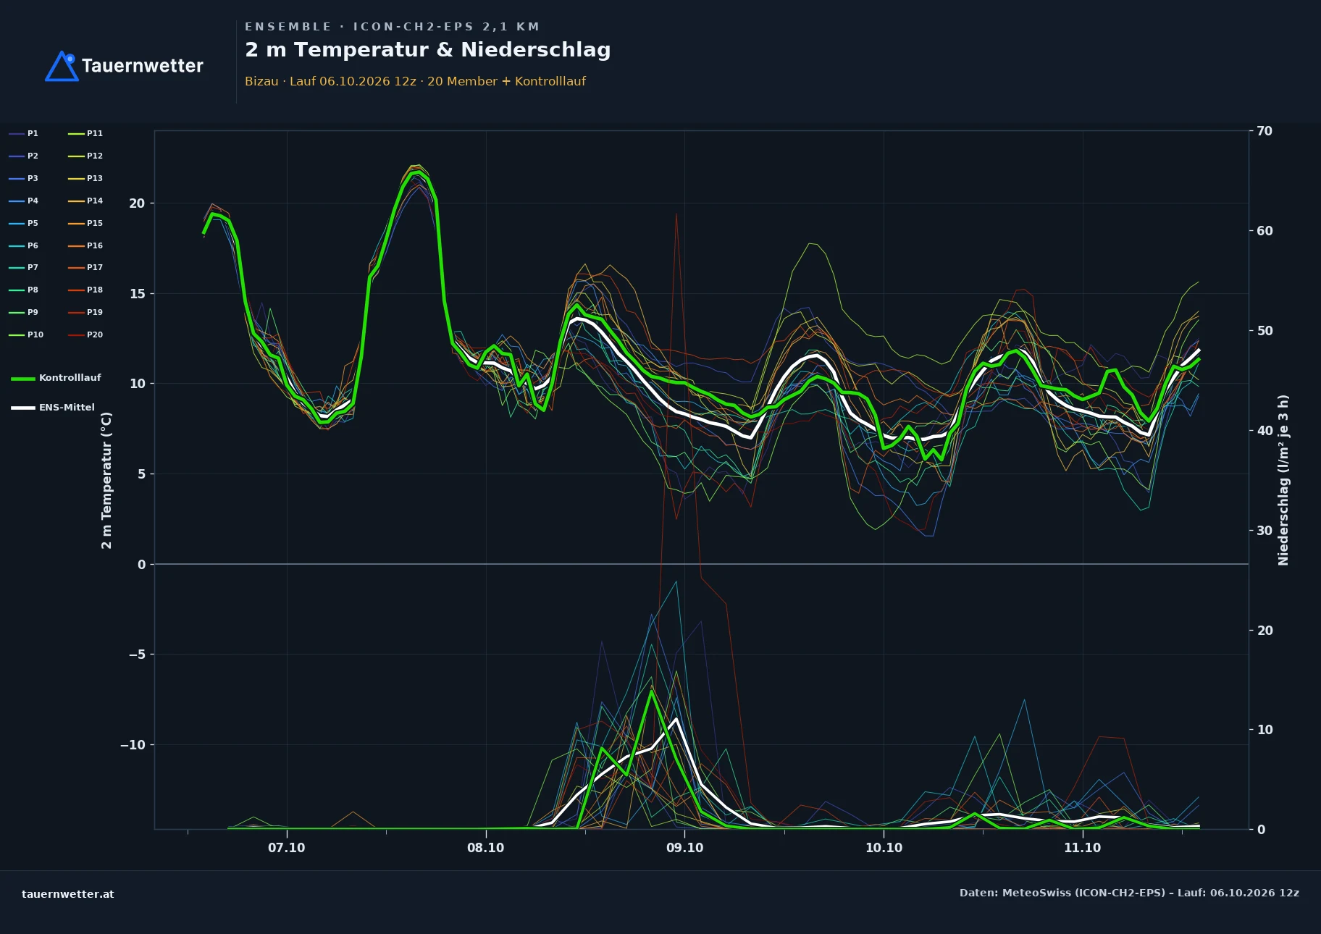Screen dimensions: 1321x934
Task: Select legend entry P7
Action: coord(24,268)
